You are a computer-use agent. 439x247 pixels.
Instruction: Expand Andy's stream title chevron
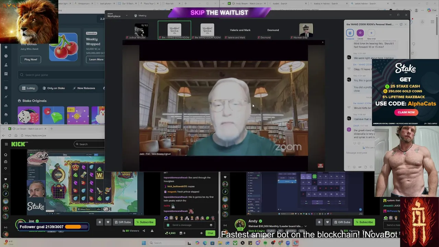point(305,226)
